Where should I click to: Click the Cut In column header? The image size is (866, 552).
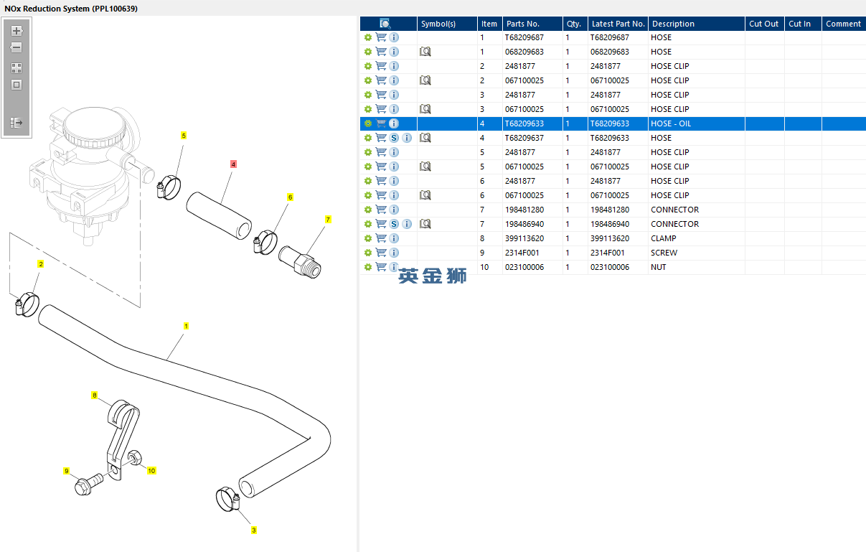[803, 24]
